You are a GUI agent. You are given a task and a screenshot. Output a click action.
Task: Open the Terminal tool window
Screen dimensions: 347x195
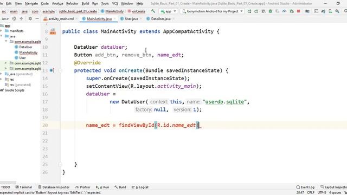(24, 187)
